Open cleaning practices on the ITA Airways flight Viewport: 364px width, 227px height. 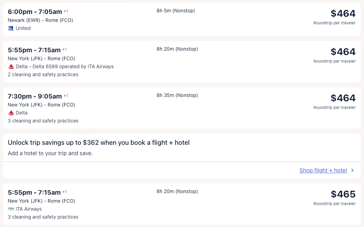pyautogui.click(x=43, y=217)
